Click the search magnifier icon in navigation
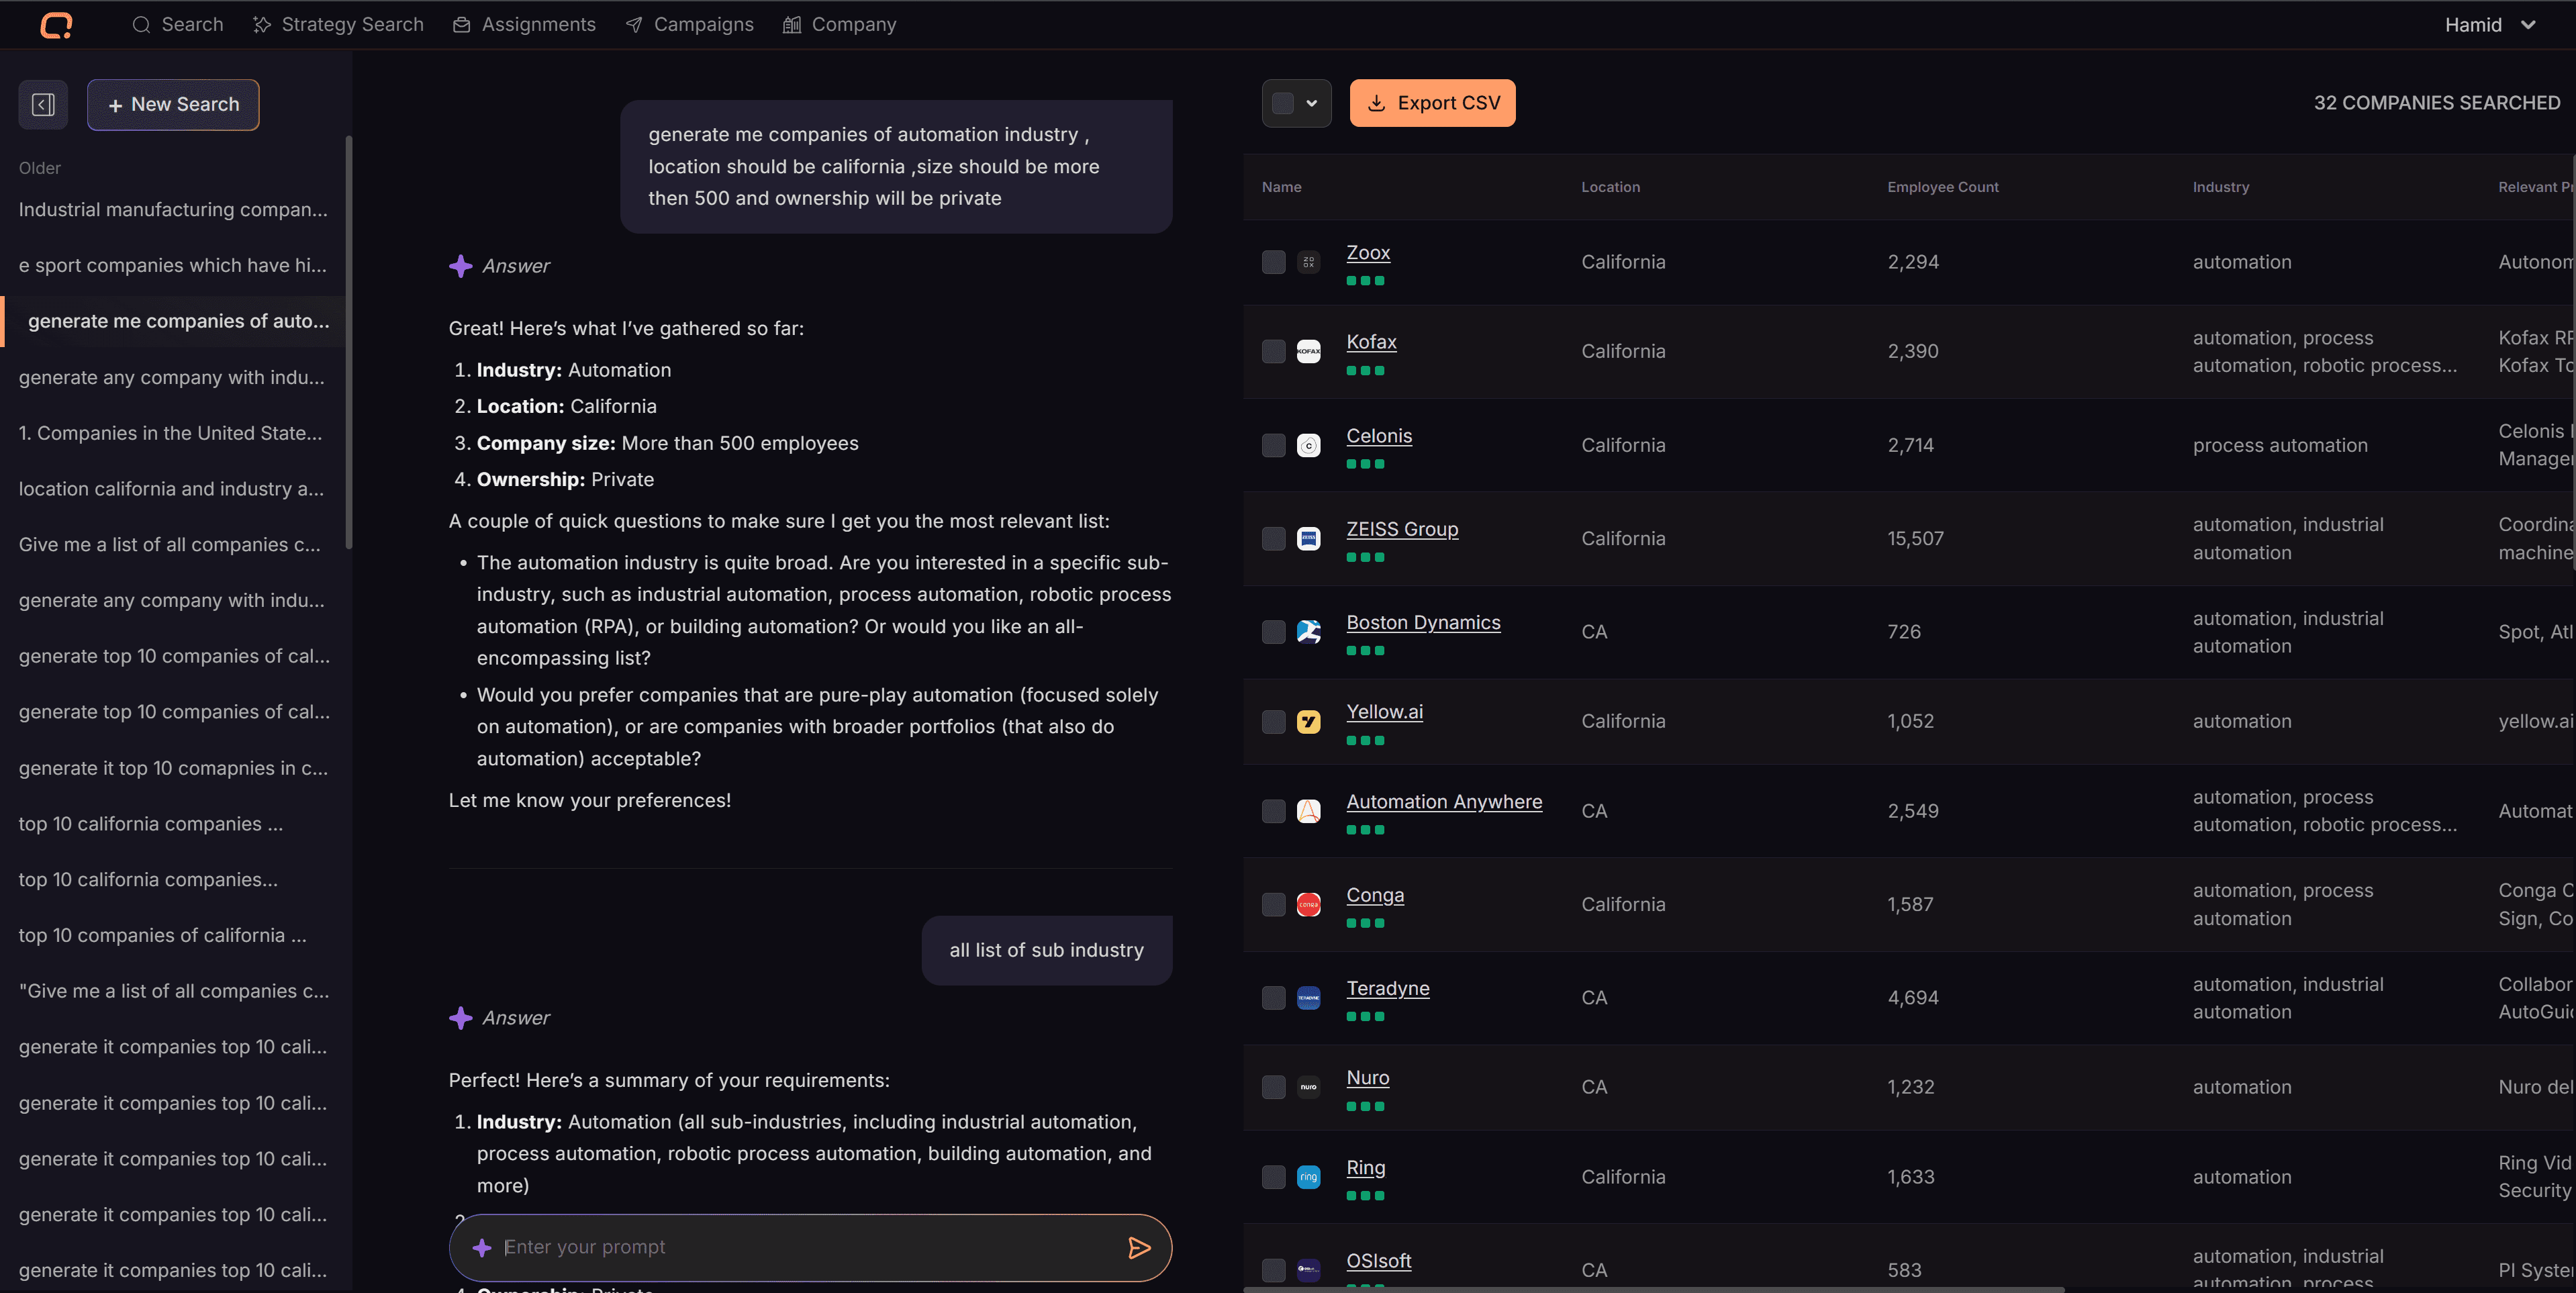This screenshot has width=2576, height=1293. [x=141, y=24]
